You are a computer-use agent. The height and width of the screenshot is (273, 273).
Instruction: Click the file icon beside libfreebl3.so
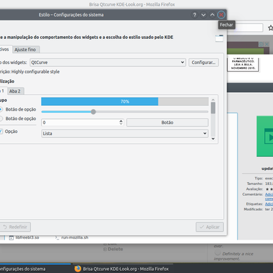pyautogui.click(x=11, y=238)
